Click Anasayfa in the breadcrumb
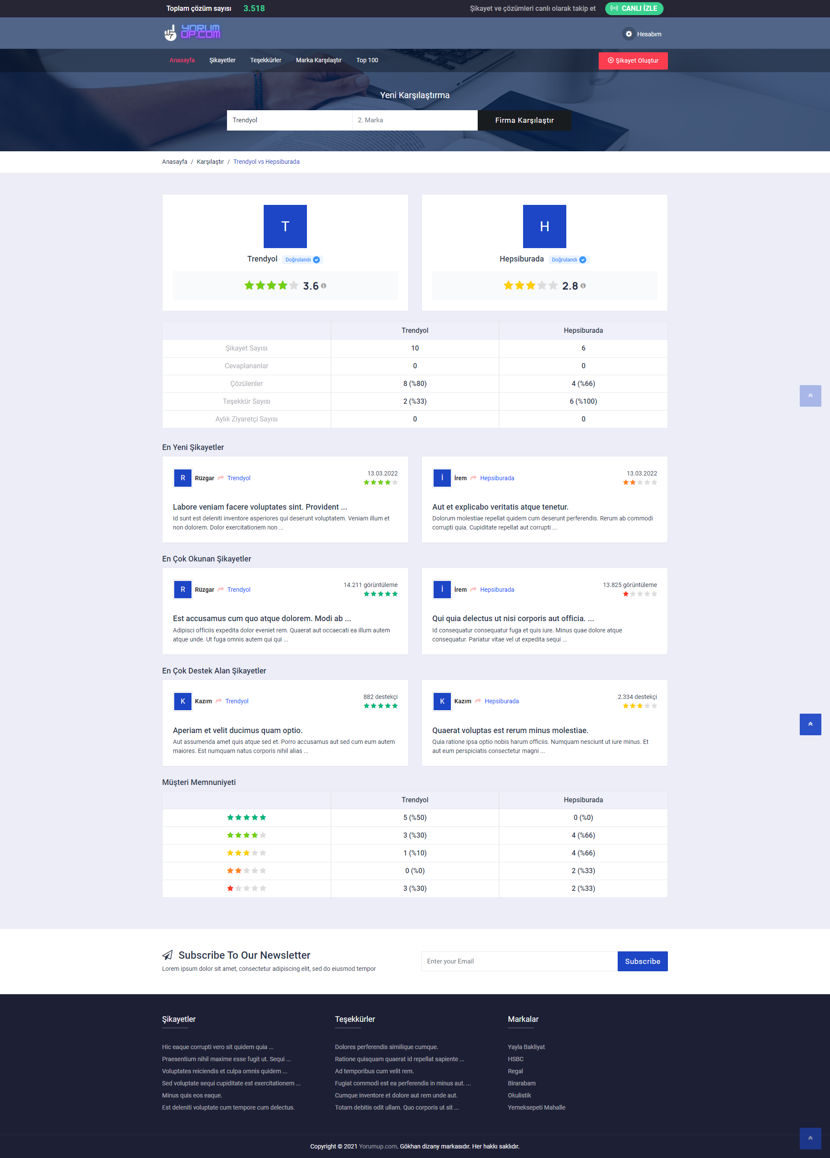 click(x=175, y=162)
